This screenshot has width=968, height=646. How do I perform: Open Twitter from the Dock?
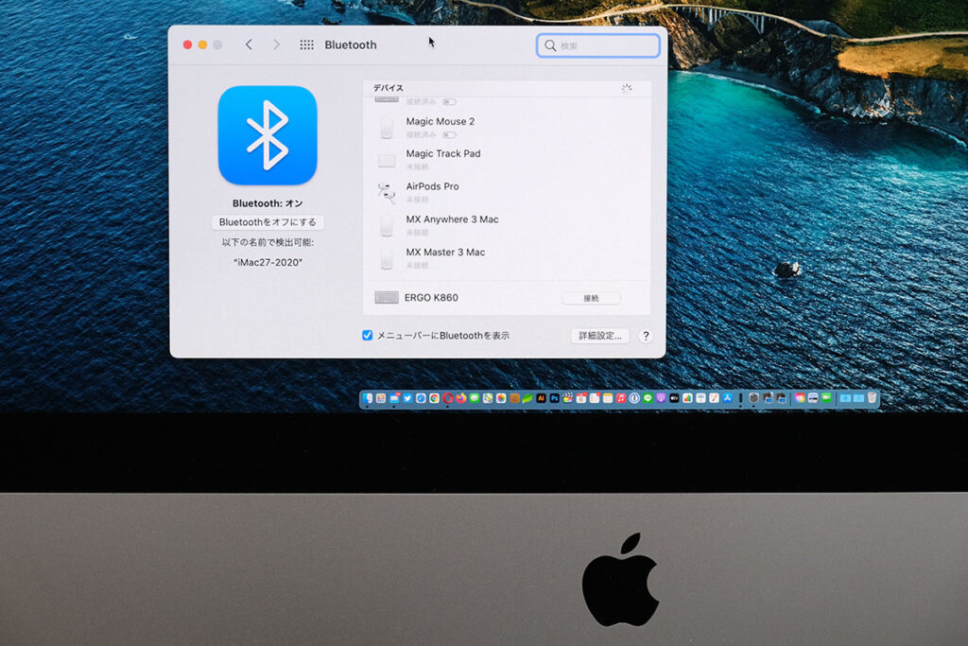[x=407, y=398]
